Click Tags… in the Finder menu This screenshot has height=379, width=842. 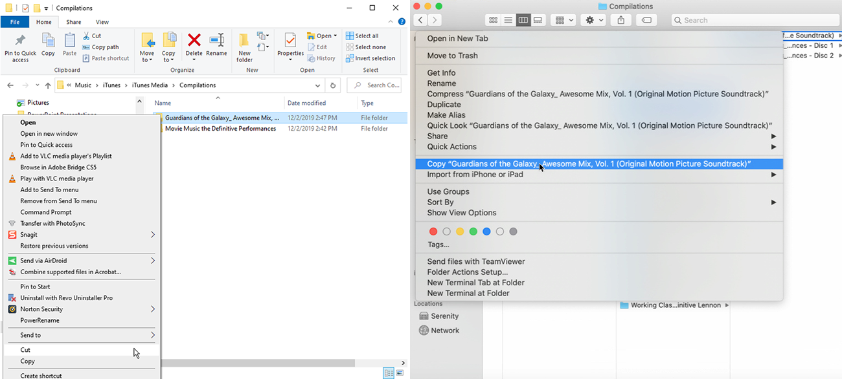(438, 244)
